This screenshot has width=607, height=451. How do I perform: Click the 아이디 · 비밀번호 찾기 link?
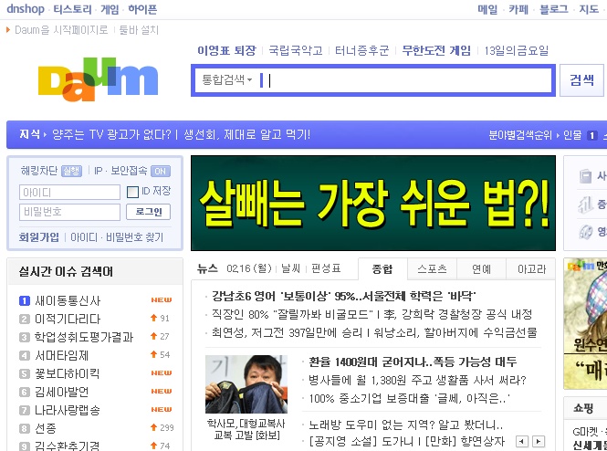(117, 237)
